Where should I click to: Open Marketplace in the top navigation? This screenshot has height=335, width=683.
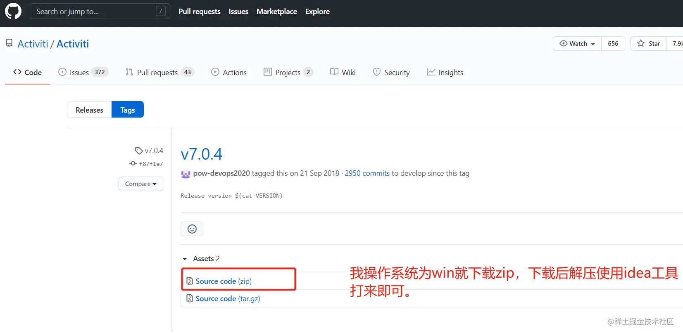(277, 12)
